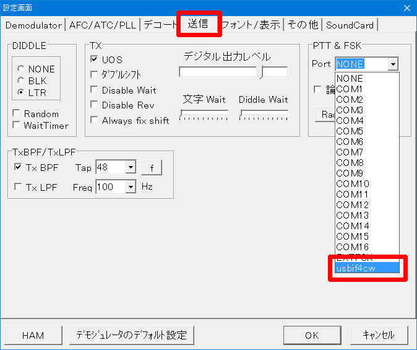This screenshot has width=417, height=350.
Task: Choose COM4 in the Port list
Action: click(367, 121)
